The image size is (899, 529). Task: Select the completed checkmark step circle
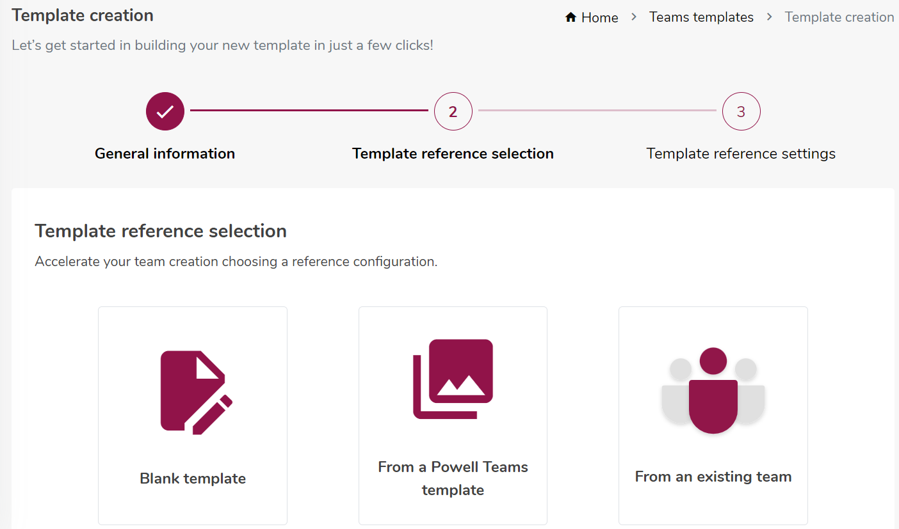165,111
